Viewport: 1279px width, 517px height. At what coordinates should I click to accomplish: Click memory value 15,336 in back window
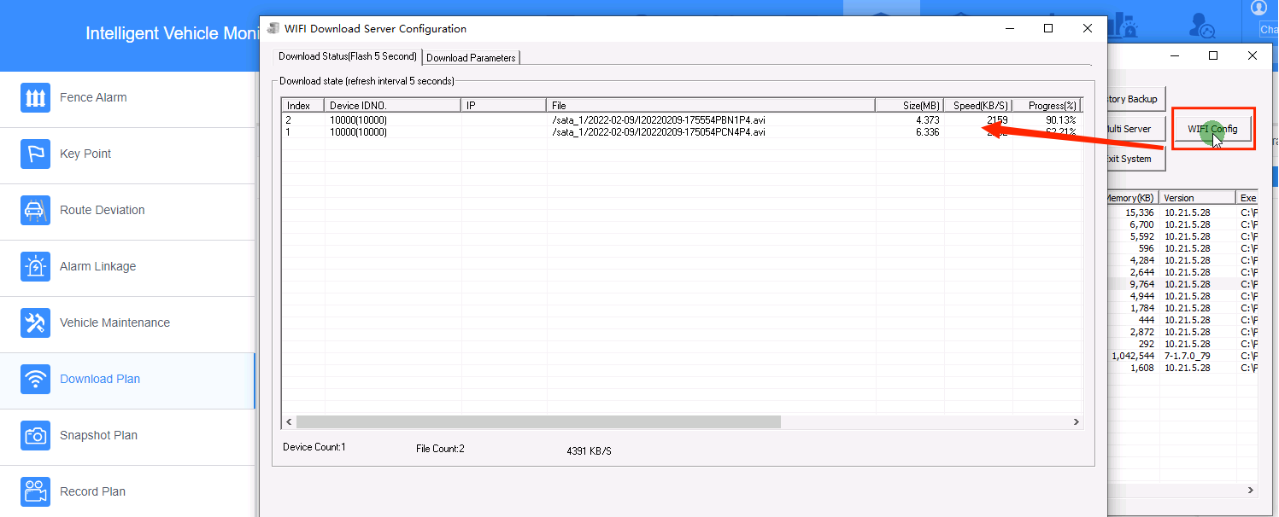pos(1140,212)
